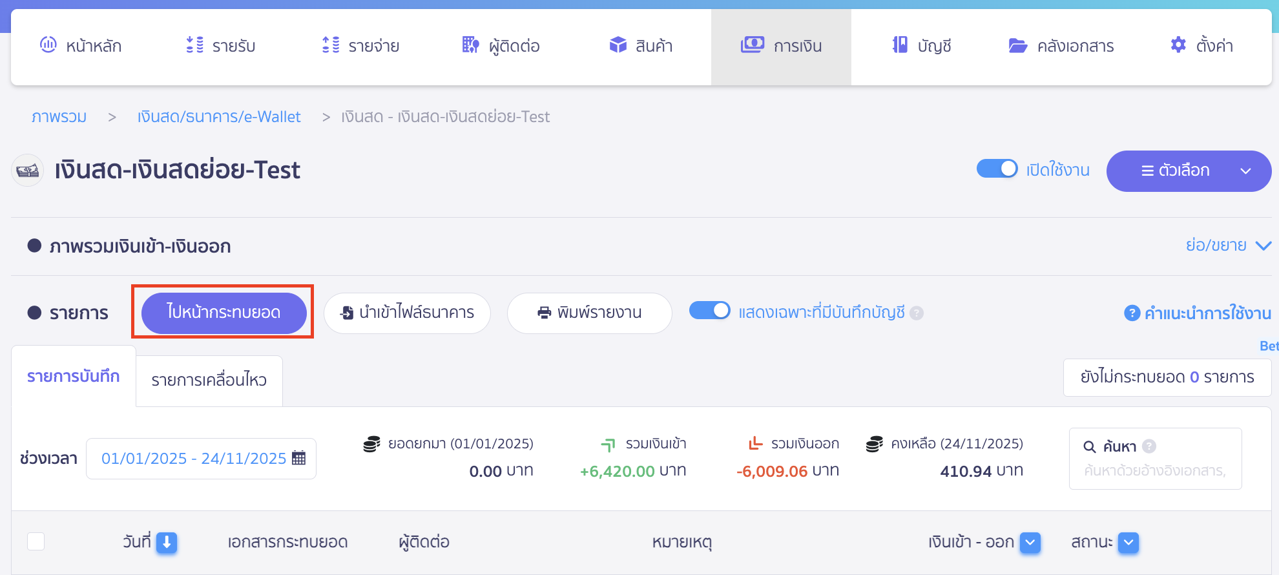1279x575 pixels.
Task: Open สถานะ column filter dropdown
Action: click(1128, 542)
